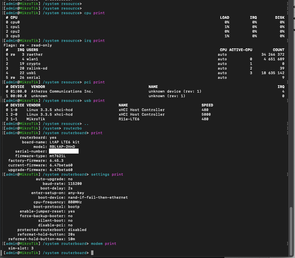The width and height of the screenshot is (295, 258).
Task: Click the "LOAD" column header
Action: coord(225,17)
